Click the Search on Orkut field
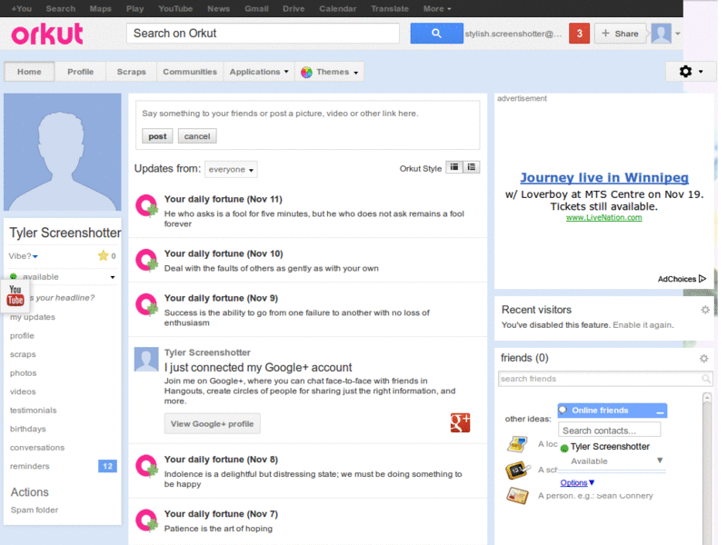727x545 pixels. (x=263, y=34)
